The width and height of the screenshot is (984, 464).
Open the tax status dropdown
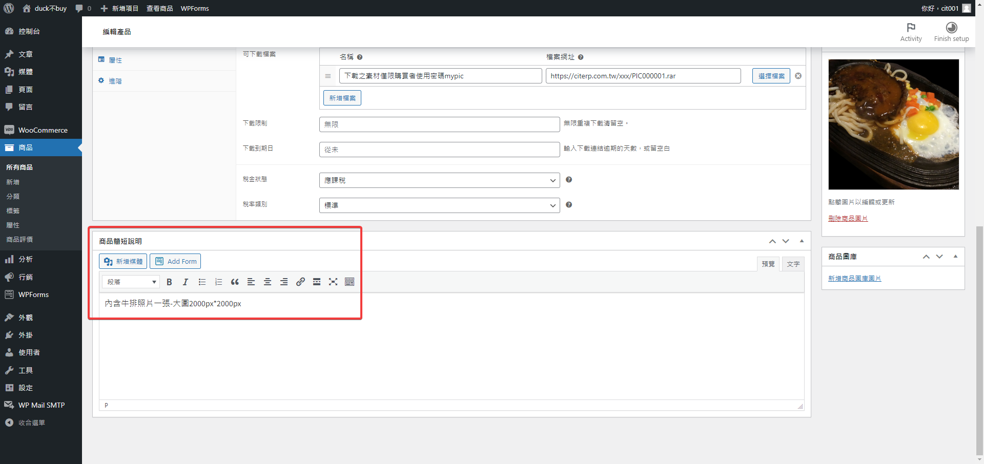coord(439,180)
